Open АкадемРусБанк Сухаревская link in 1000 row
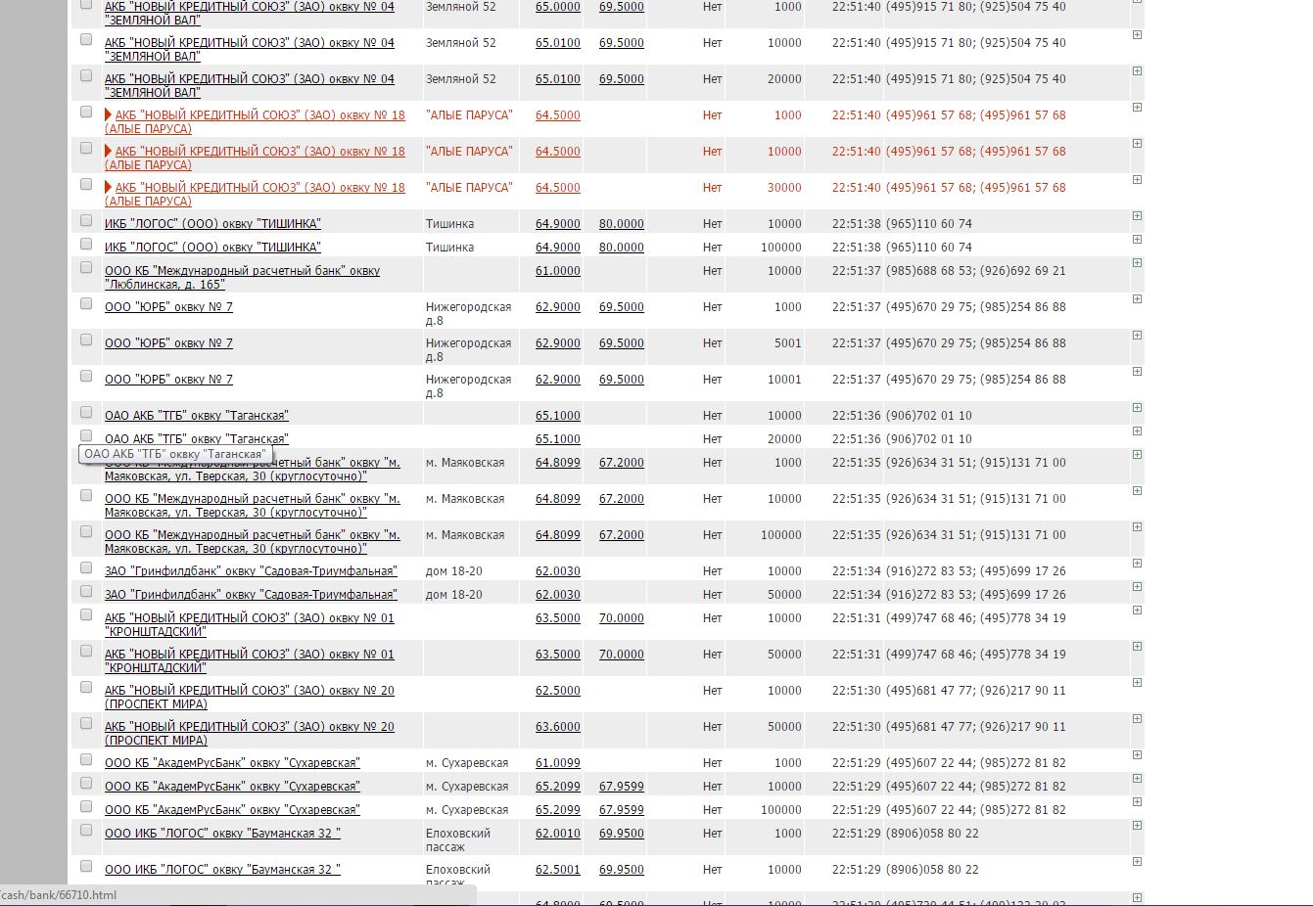Screen dimensions: 1313x906 pyautogui.click(x=232, y=763)
